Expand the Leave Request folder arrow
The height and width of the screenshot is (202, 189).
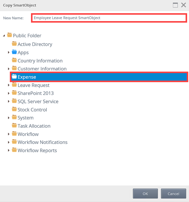[x=9, y=85]
